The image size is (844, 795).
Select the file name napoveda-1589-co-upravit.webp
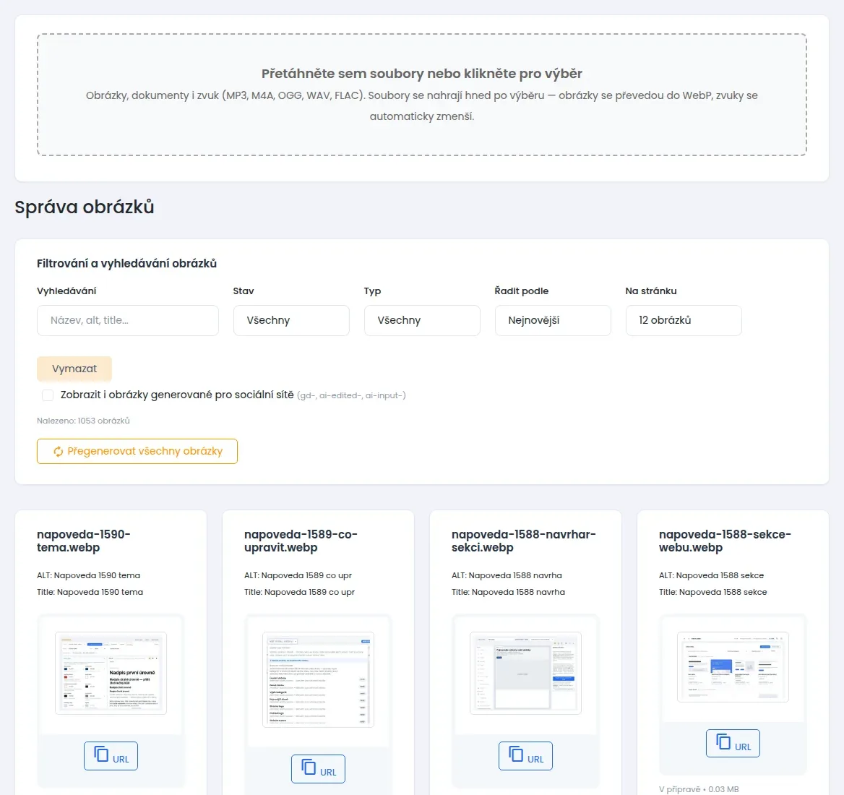click(x=301, y=541)
